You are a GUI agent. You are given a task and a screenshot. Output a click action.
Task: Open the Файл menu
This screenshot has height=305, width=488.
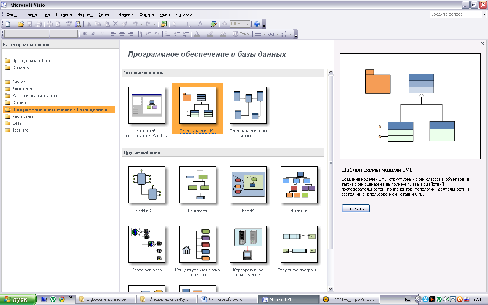11,14
